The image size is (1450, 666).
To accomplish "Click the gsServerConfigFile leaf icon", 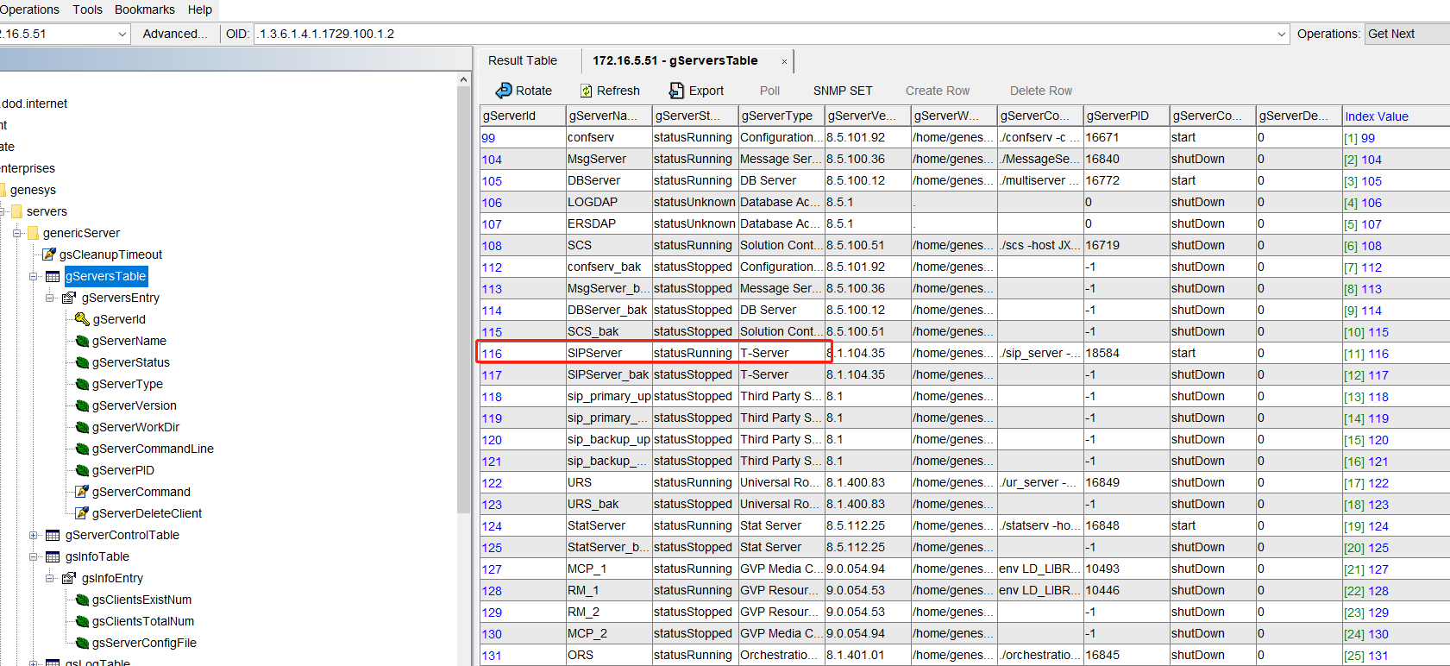I will coord(82,643).
